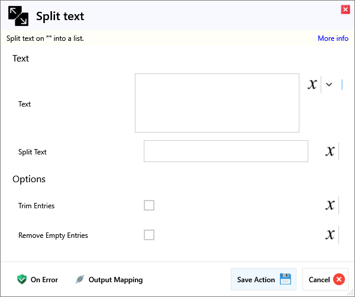Close the Split text dialog window
The height and width of the screenshot is (297, 355).
tap(345, 9)
